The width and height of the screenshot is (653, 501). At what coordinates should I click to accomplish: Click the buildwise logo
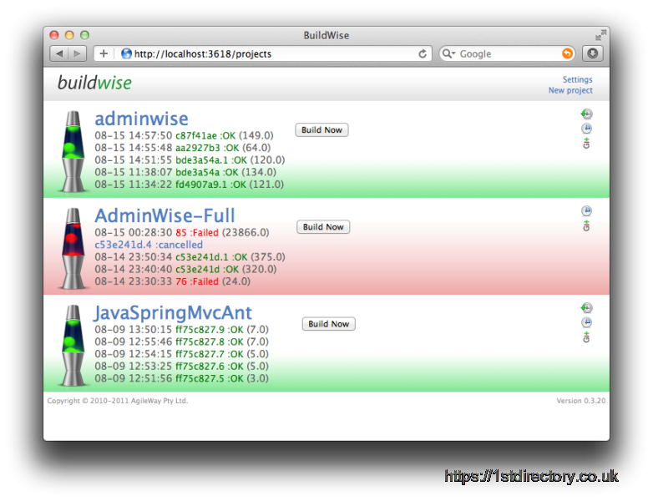point(94,83)
